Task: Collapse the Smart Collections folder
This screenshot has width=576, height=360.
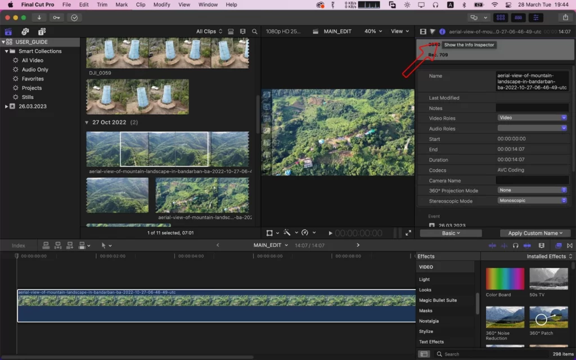Action: (6, 51)
